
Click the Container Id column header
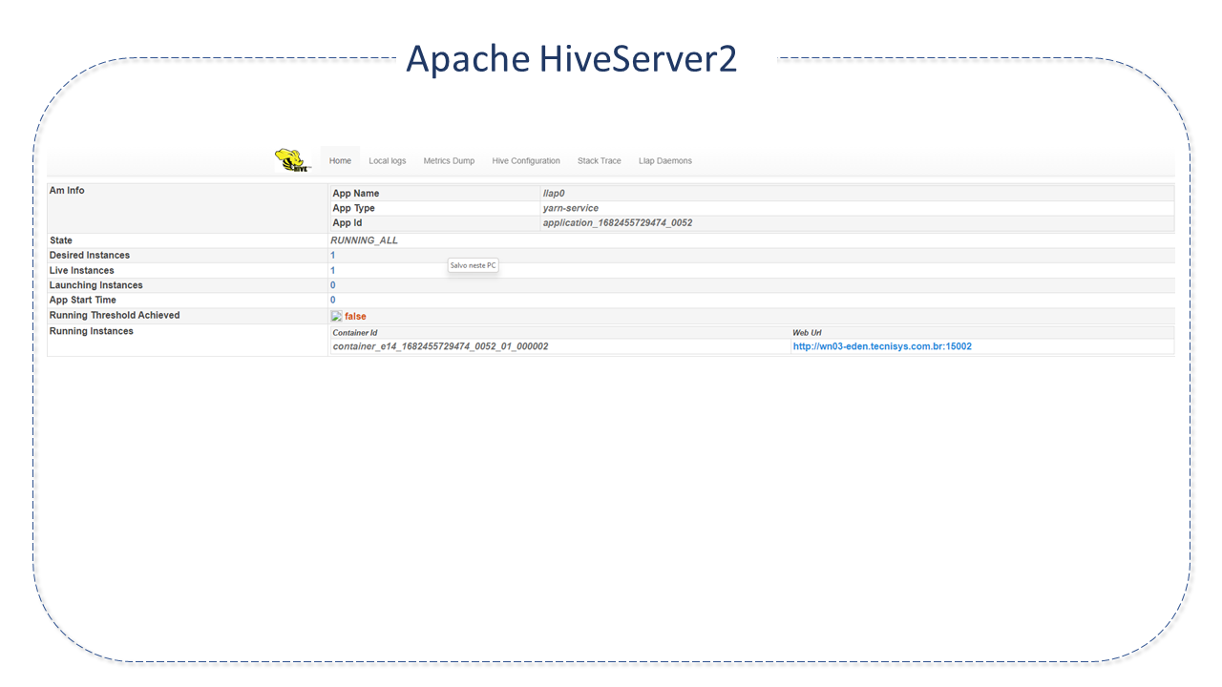pos(355,333)
